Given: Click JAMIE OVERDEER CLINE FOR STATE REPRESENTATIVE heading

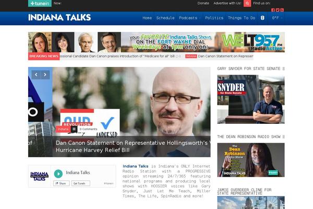Looking at the screenshot, I should coord(244,191).
